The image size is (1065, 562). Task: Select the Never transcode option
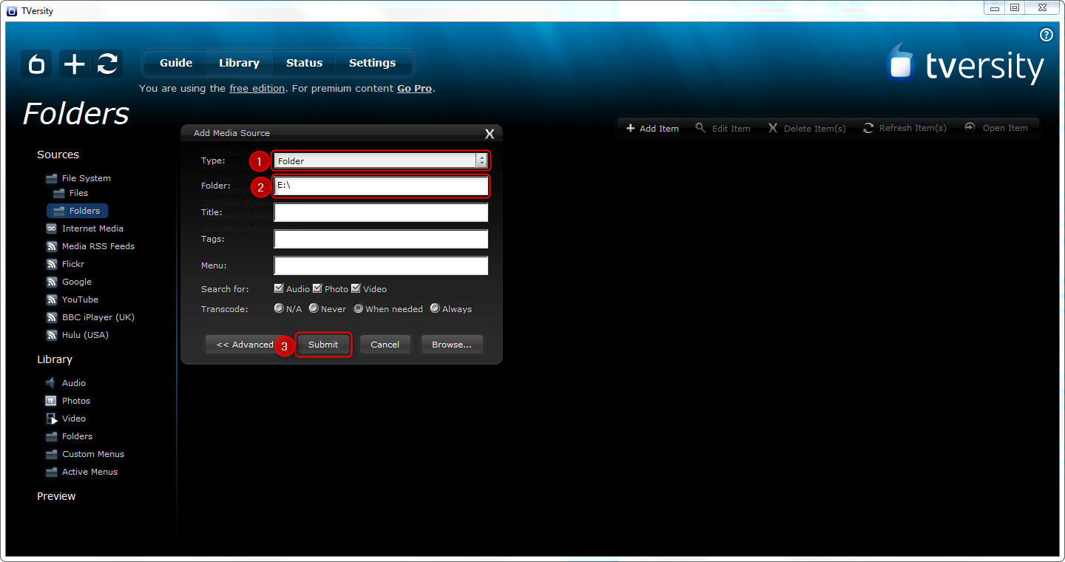pyautogui.click(x=313, y=308)
